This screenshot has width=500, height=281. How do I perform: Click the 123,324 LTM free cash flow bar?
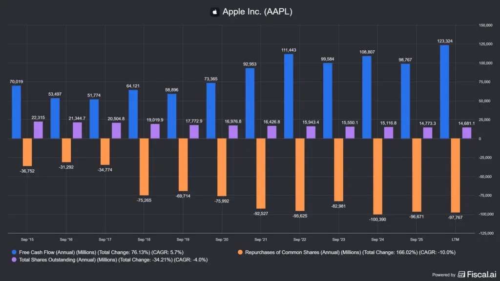tap(444, 92)
